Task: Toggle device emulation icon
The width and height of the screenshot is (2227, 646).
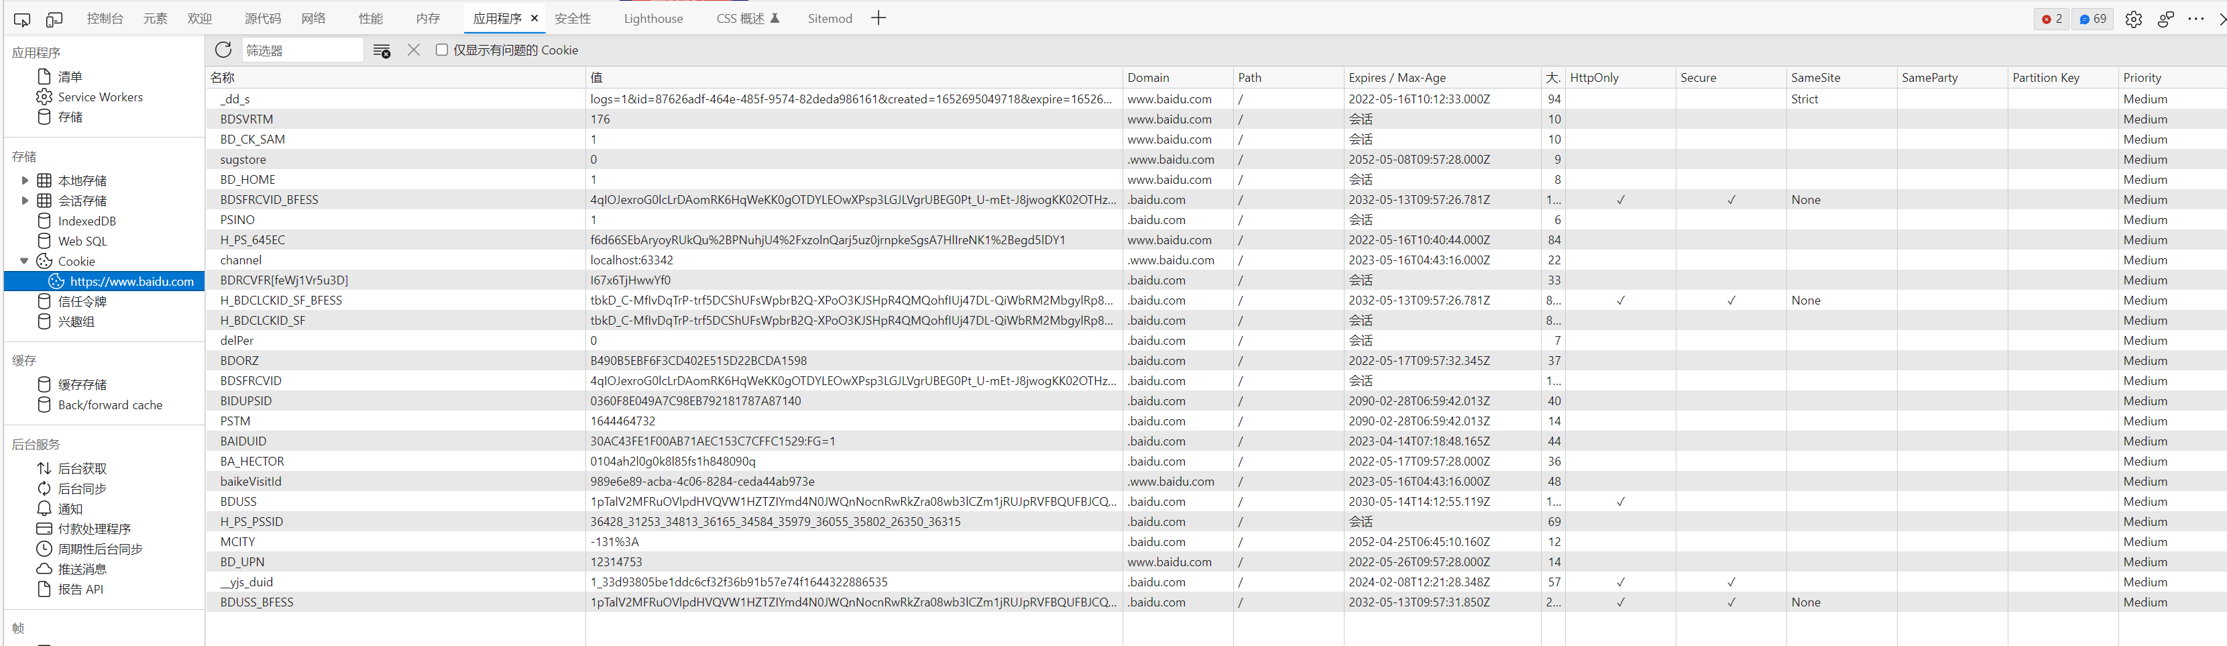Action: [54, 19]
